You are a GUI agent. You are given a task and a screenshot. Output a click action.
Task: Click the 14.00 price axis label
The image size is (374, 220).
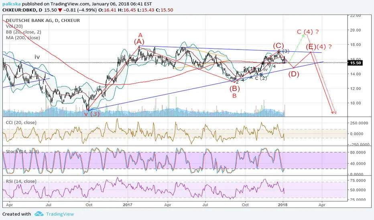[x=356, y=74]
